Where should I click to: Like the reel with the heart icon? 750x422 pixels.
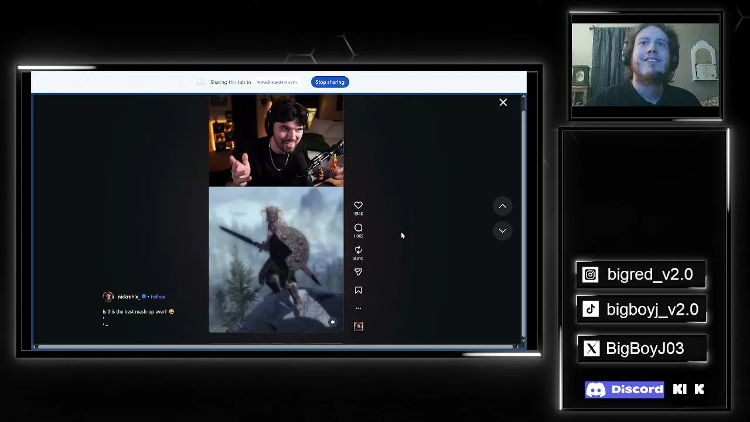[x=358, y=205]
